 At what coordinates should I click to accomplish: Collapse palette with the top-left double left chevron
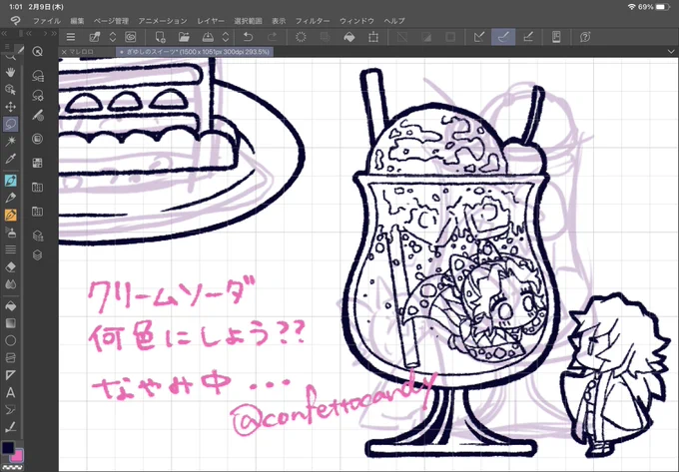pos(4,33)
